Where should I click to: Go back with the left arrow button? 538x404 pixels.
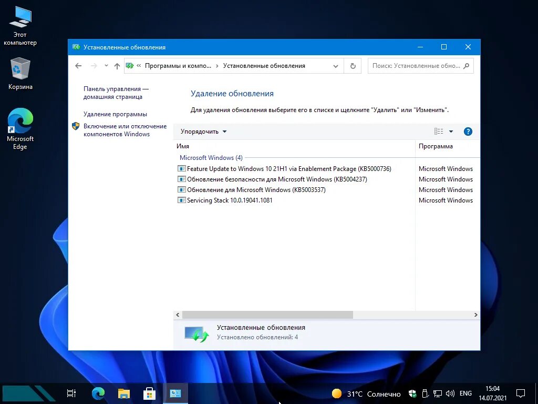pyautogui.click(x=78, y=66)
